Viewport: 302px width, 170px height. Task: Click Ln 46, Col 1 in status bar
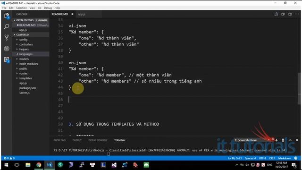(x=235, y=158)
